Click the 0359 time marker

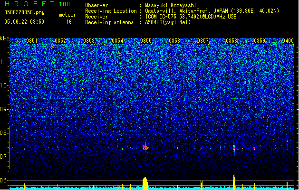coord(260,41)
